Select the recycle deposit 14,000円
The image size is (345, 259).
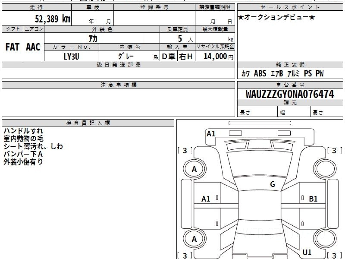pyautogui.click(x=218, y=56)
